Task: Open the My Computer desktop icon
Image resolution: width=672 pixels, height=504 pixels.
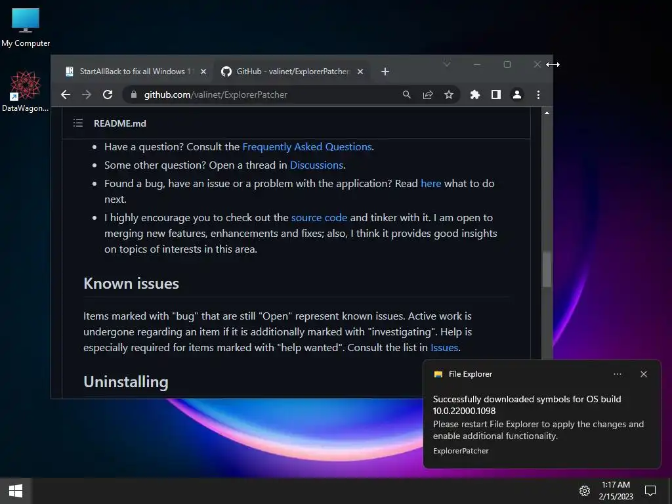Action: (26, 26)
